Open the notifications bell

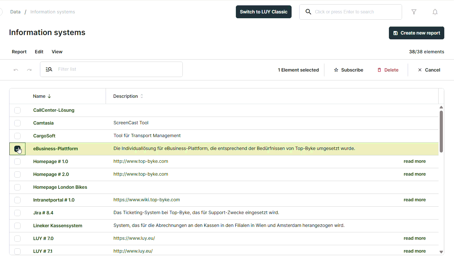435,12
